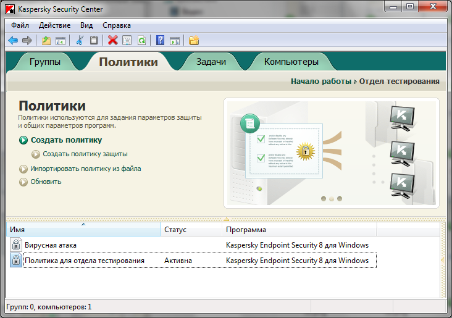Click the Kaspersky Endpoint Security cell of Вирусная атака
The image size is (452, 318).
click(297, 245)
